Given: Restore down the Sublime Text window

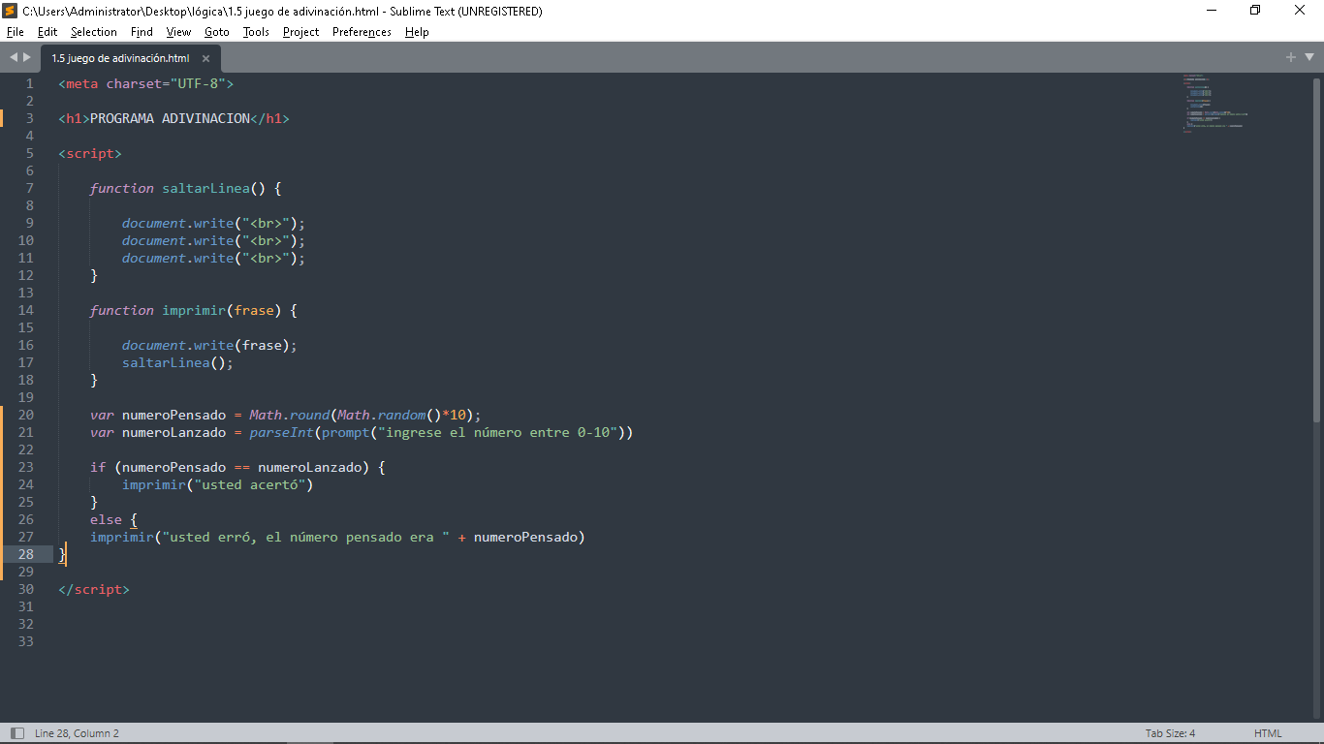Looking at the screenshot, I should click(1255, 11).
